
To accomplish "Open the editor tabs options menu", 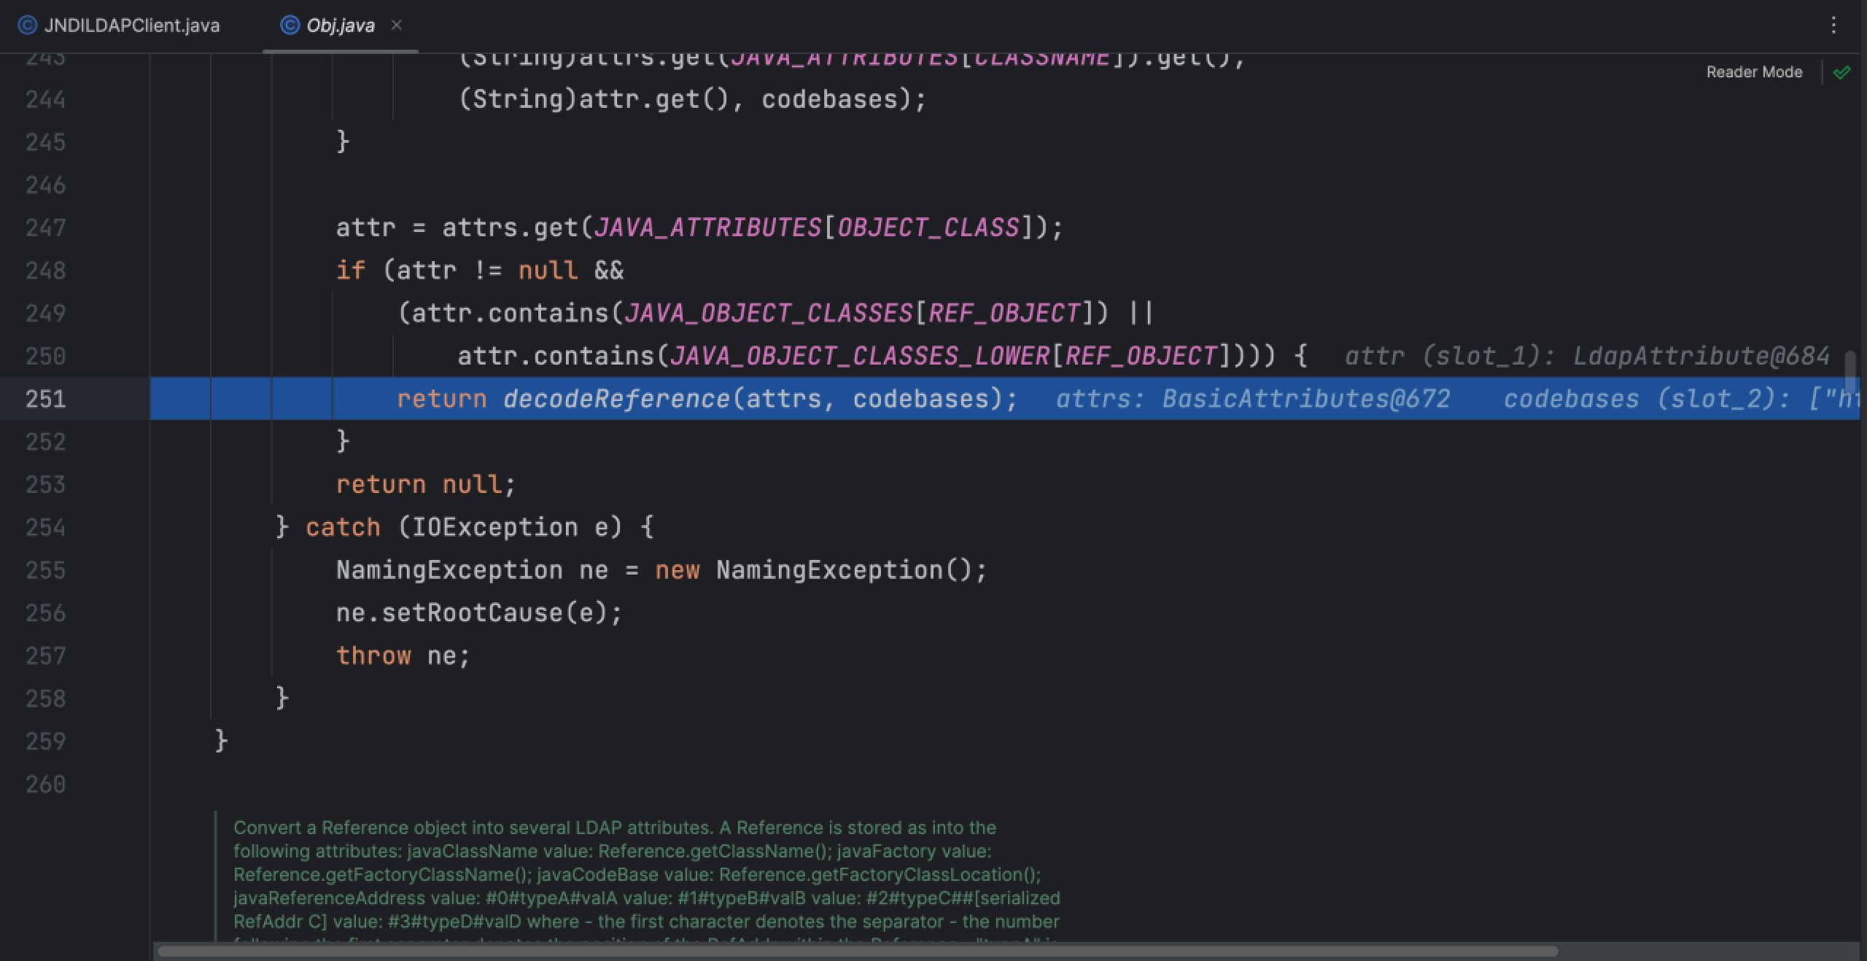I will (1833, 26).
